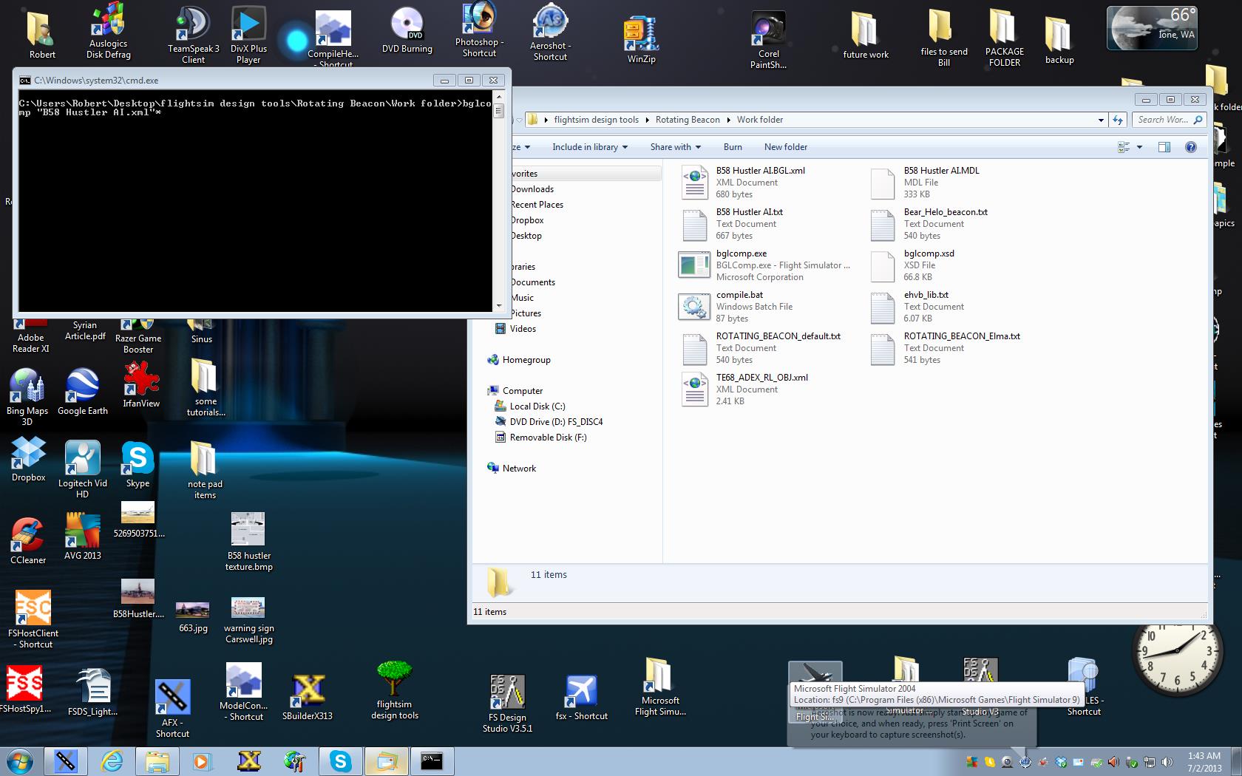Select the Bing Maps 3D icon
Viewport: 1242px width, 776px height.
pyautogui.click(x=27, y=398)
